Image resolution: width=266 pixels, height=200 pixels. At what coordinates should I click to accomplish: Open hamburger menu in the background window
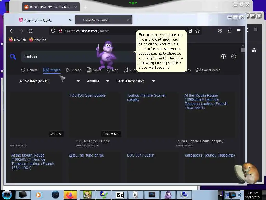pos(256,29)
